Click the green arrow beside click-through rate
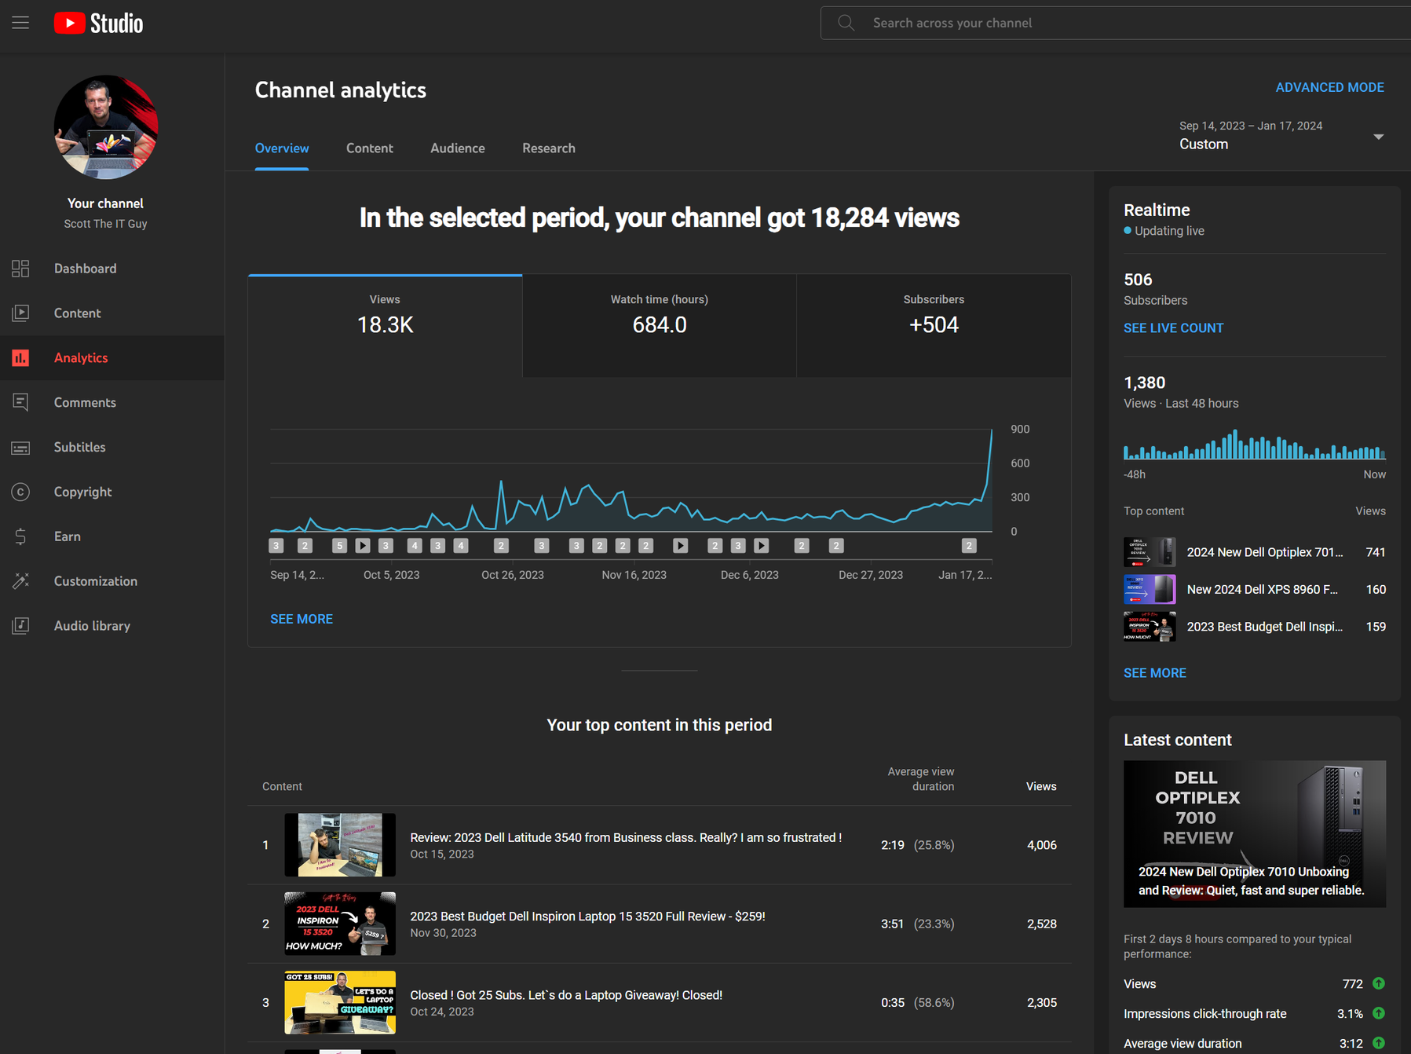1411x1054 pixels. [1378, 1013]
